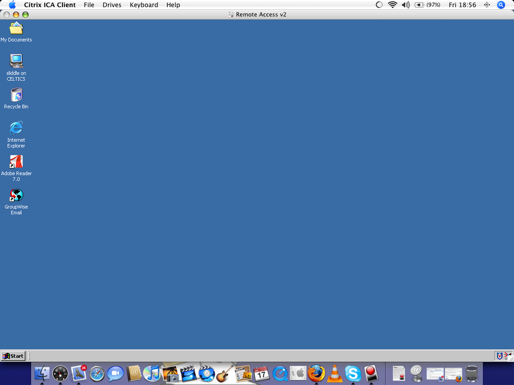
Task: Restore the minimized Firefox window thumbnail
Action: coord(453,374)
